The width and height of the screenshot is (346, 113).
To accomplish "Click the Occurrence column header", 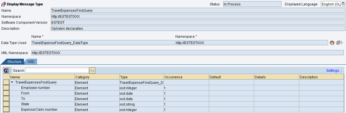I will point(186,77).
